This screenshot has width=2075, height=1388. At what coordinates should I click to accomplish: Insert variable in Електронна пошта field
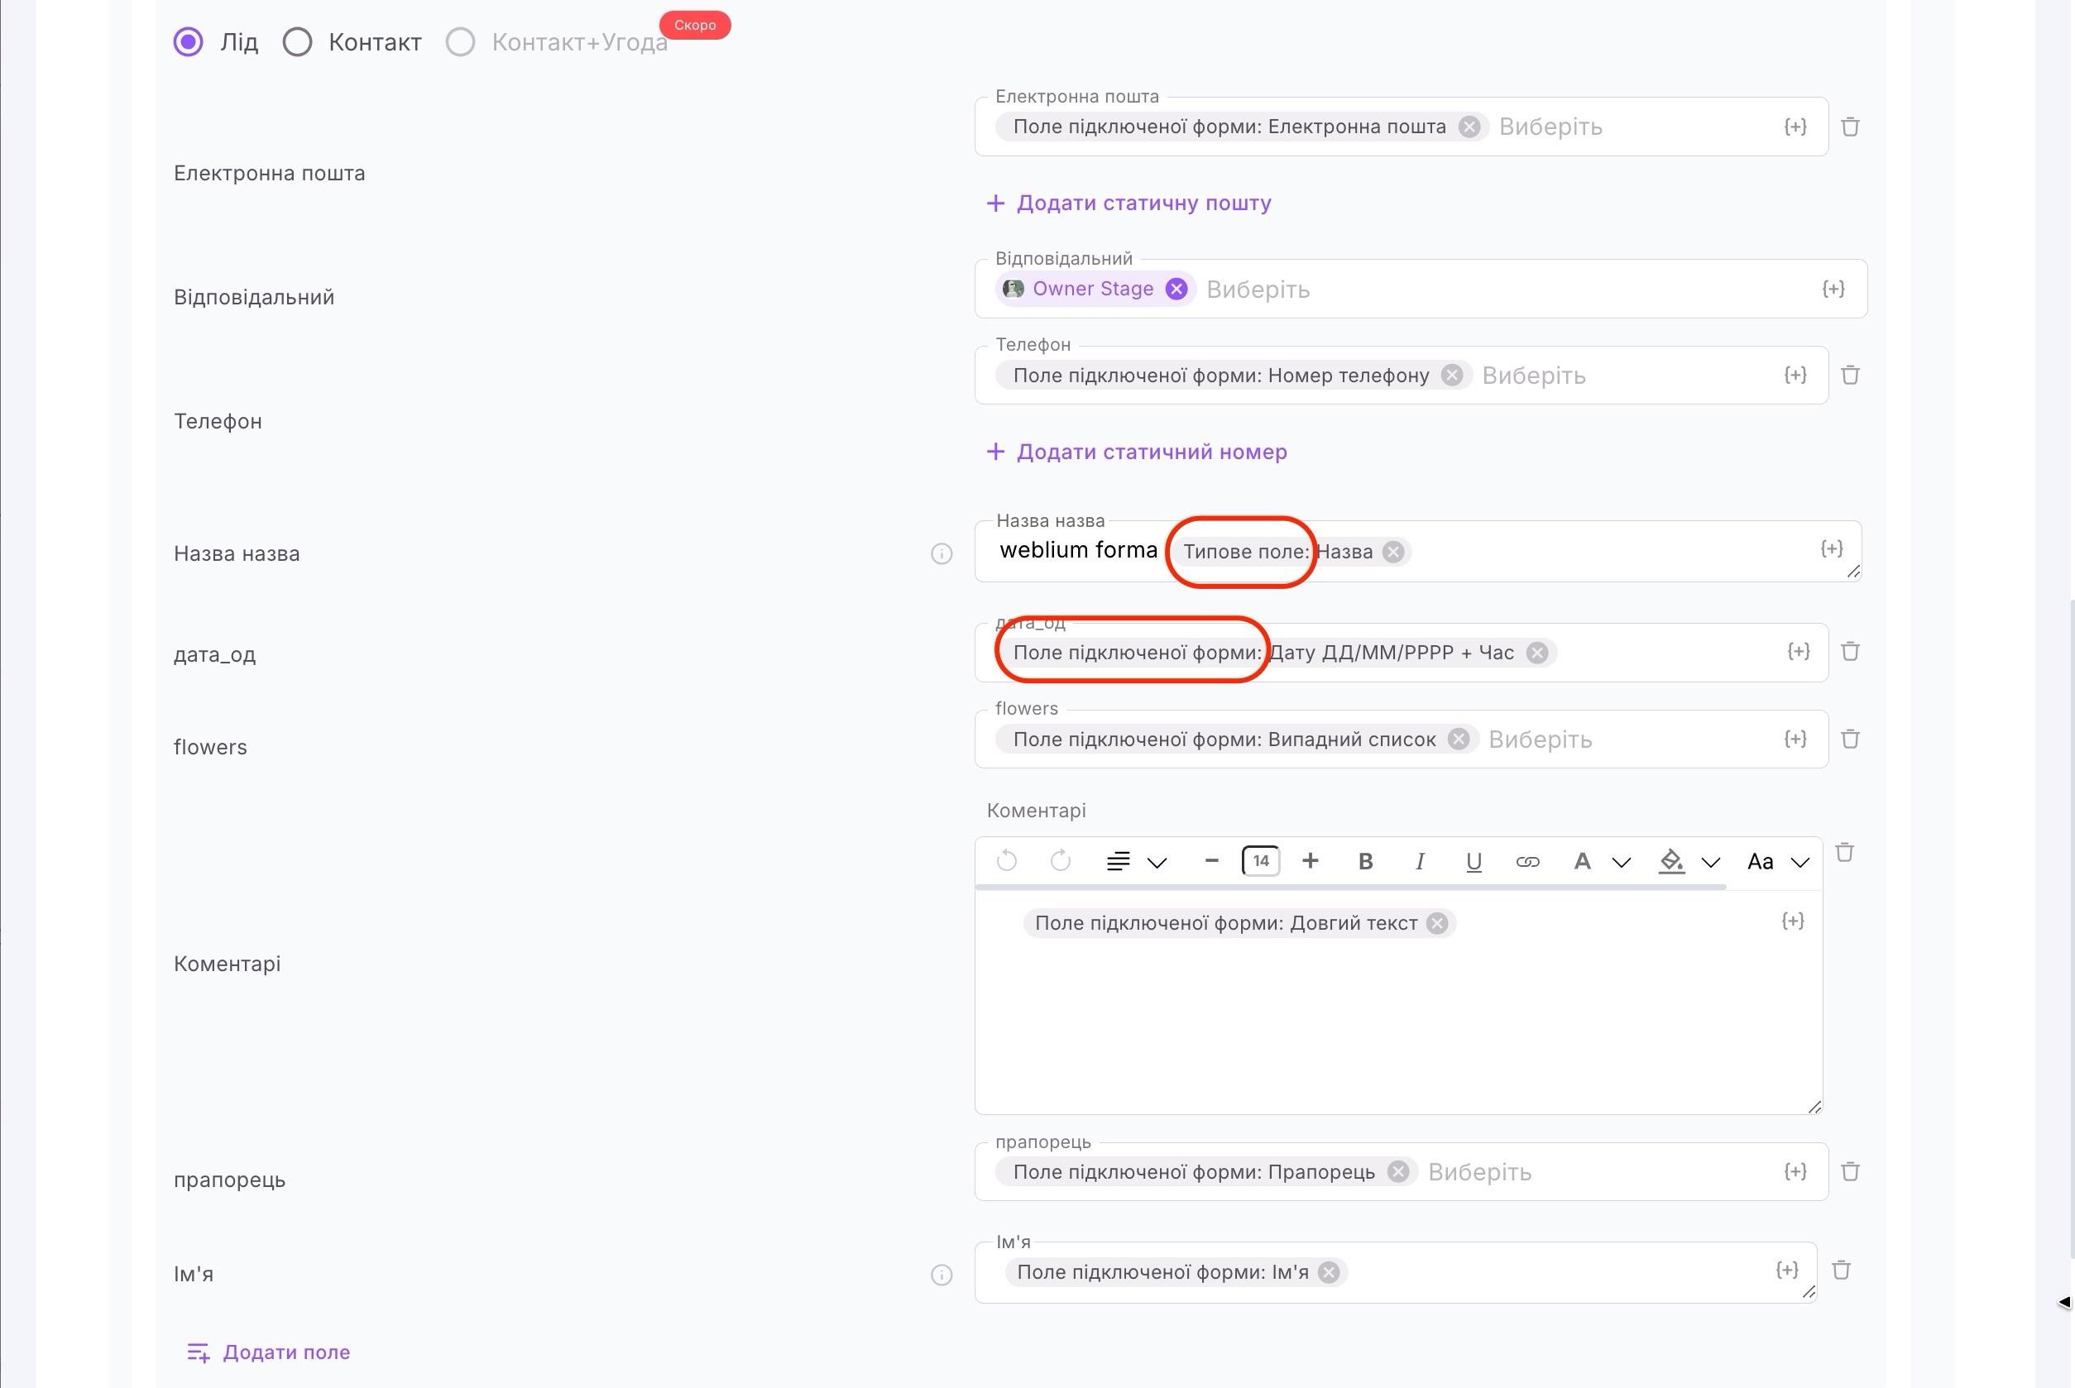click(x=1795, y=127)
